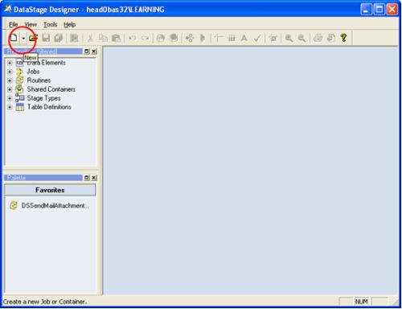The image size is (402, 309).
Task: Select Table Definitions in repository tree
Action: pyautogui.click(x=49, y=107)
